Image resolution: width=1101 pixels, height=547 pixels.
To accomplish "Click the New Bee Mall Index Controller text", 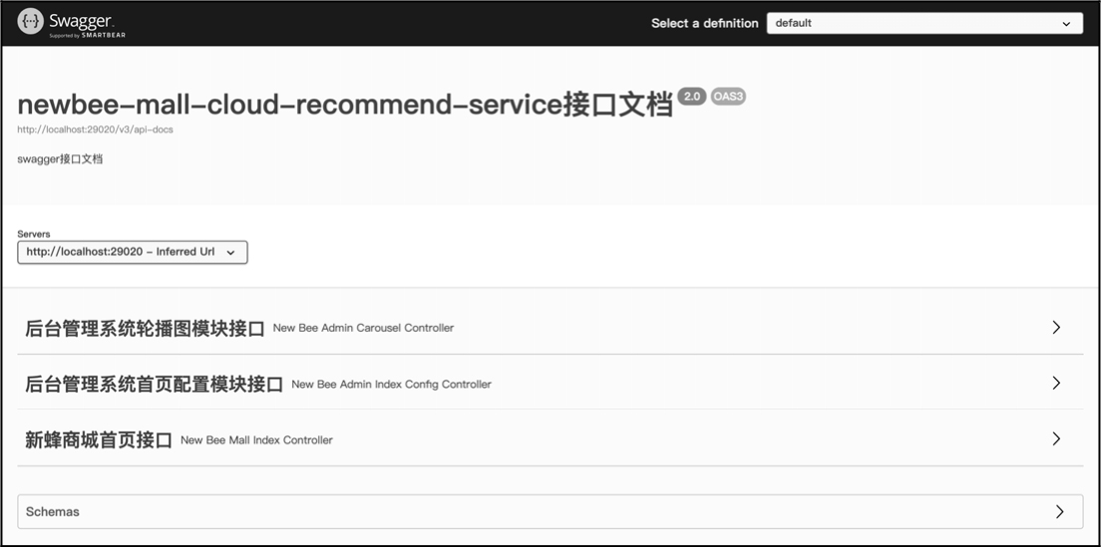I will click(256, 440).
